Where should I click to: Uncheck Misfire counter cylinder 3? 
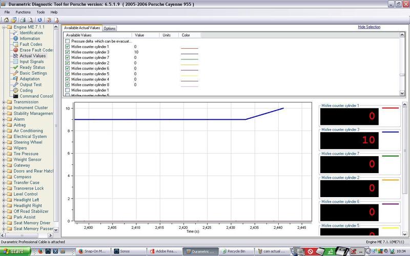68,52
